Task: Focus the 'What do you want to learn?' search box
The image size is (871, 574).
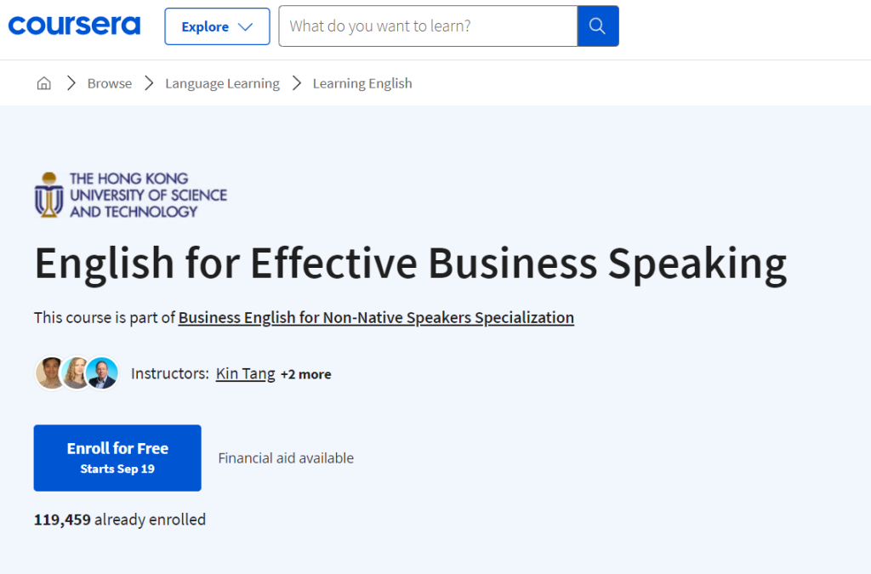Action: [x=428, y=26]
